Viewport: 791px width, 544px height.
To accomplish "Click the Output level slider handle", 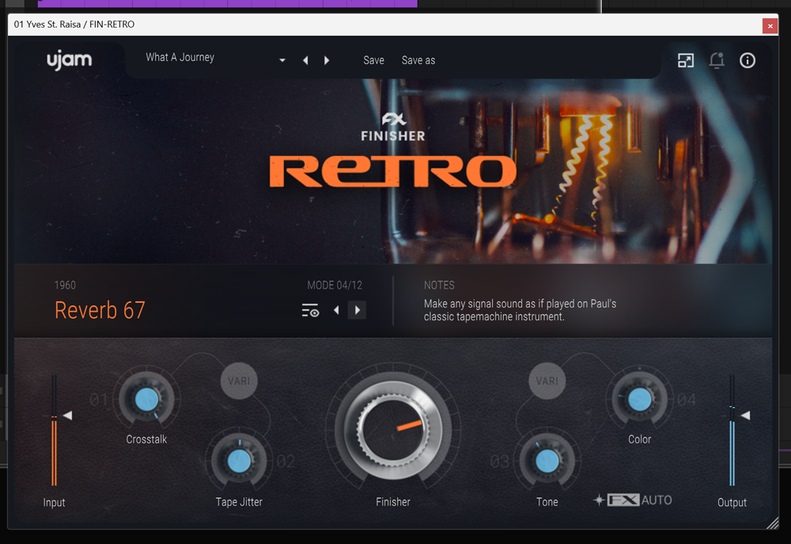I will coord(745,415).
